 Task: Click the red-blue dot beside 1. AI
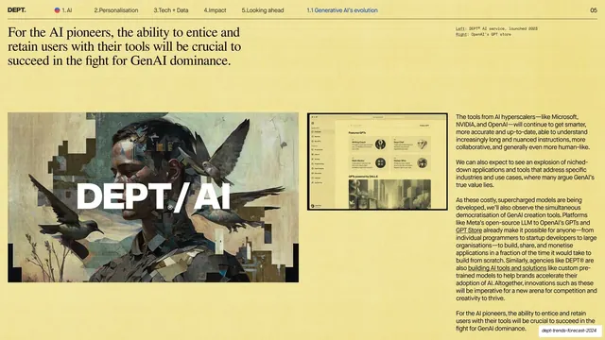tap(57, 10)
